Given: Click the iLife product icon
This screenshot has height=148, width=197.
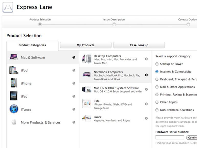Looking at the screenshot, I should point(86,104).
